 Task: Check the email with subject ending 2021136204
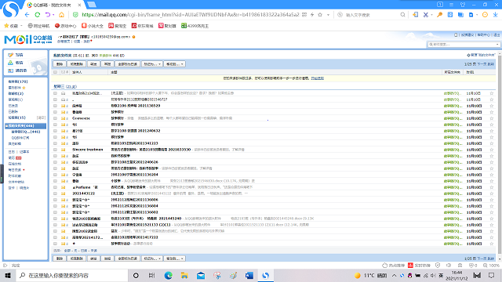55,175
